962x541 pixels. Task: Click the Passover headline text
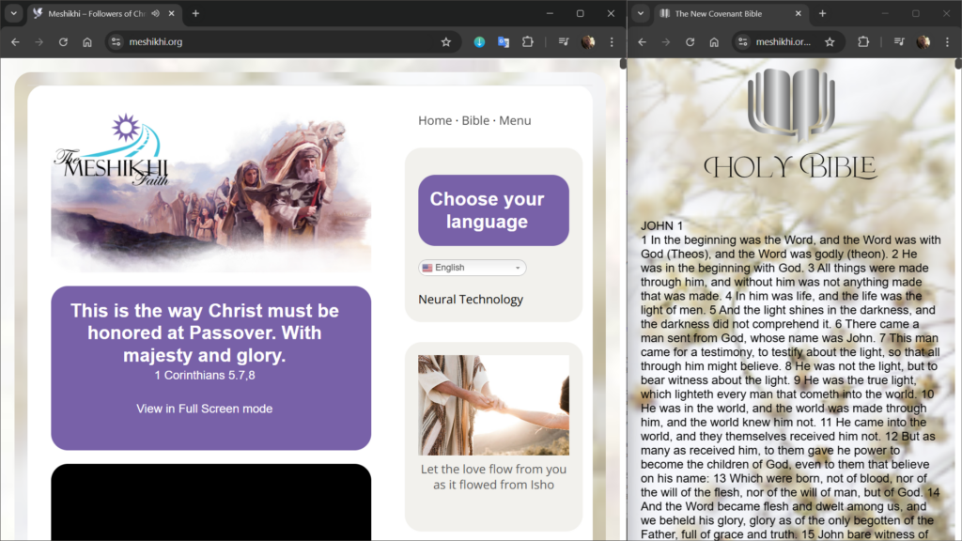(x=204, y=333)
